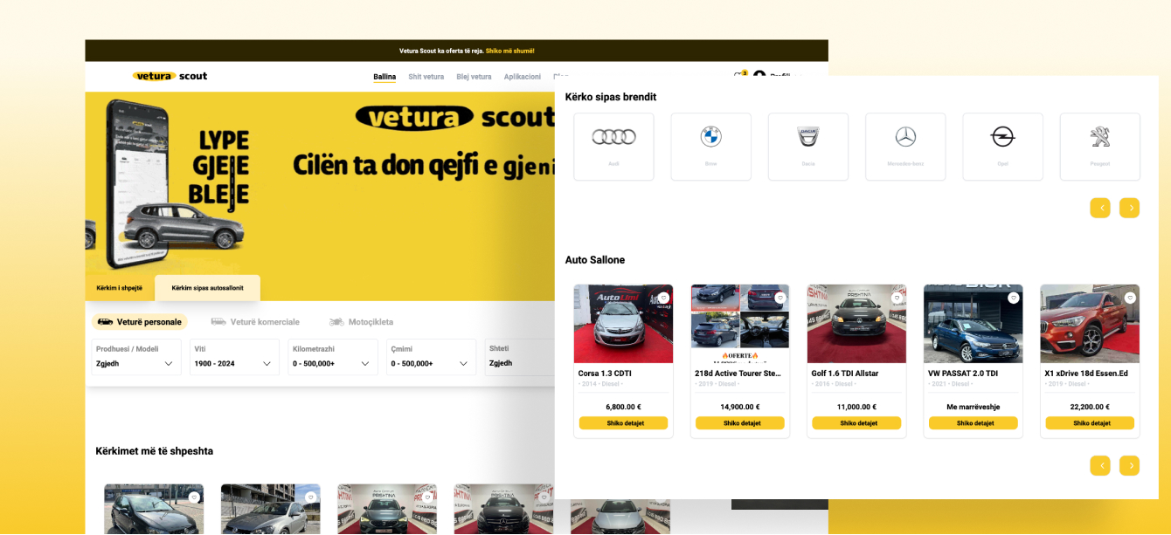Open the Çmimi price range dropdown

(x=431, y=357)
